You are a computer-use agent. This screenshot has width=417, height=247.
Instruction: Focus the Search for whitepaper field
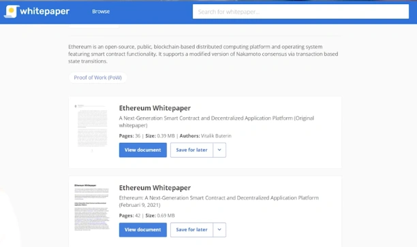[300, 12]
